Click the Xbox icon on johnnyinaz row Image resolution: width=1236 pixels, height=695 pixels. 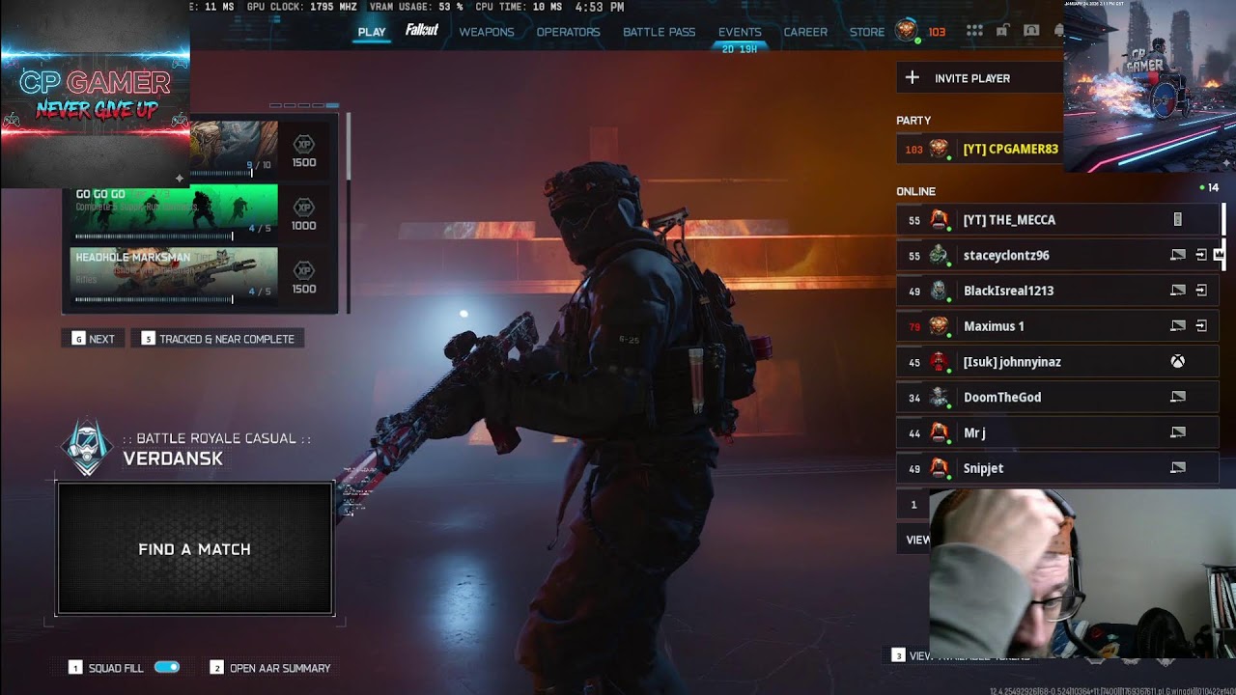1177,362
